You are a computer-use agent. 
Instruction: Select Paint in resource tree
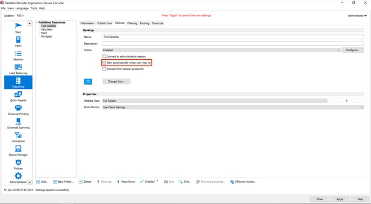click(x=44, y=33)
